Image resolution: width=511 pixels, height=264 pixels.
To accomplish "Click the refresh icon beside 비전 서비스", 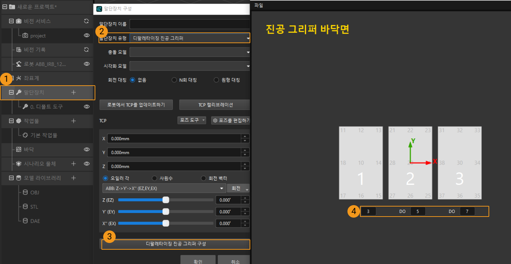I will click(86, 21).
